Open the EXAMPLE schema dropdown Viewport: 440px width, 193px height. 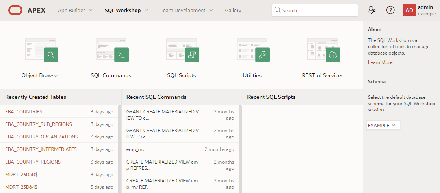[x=383, y=126]
